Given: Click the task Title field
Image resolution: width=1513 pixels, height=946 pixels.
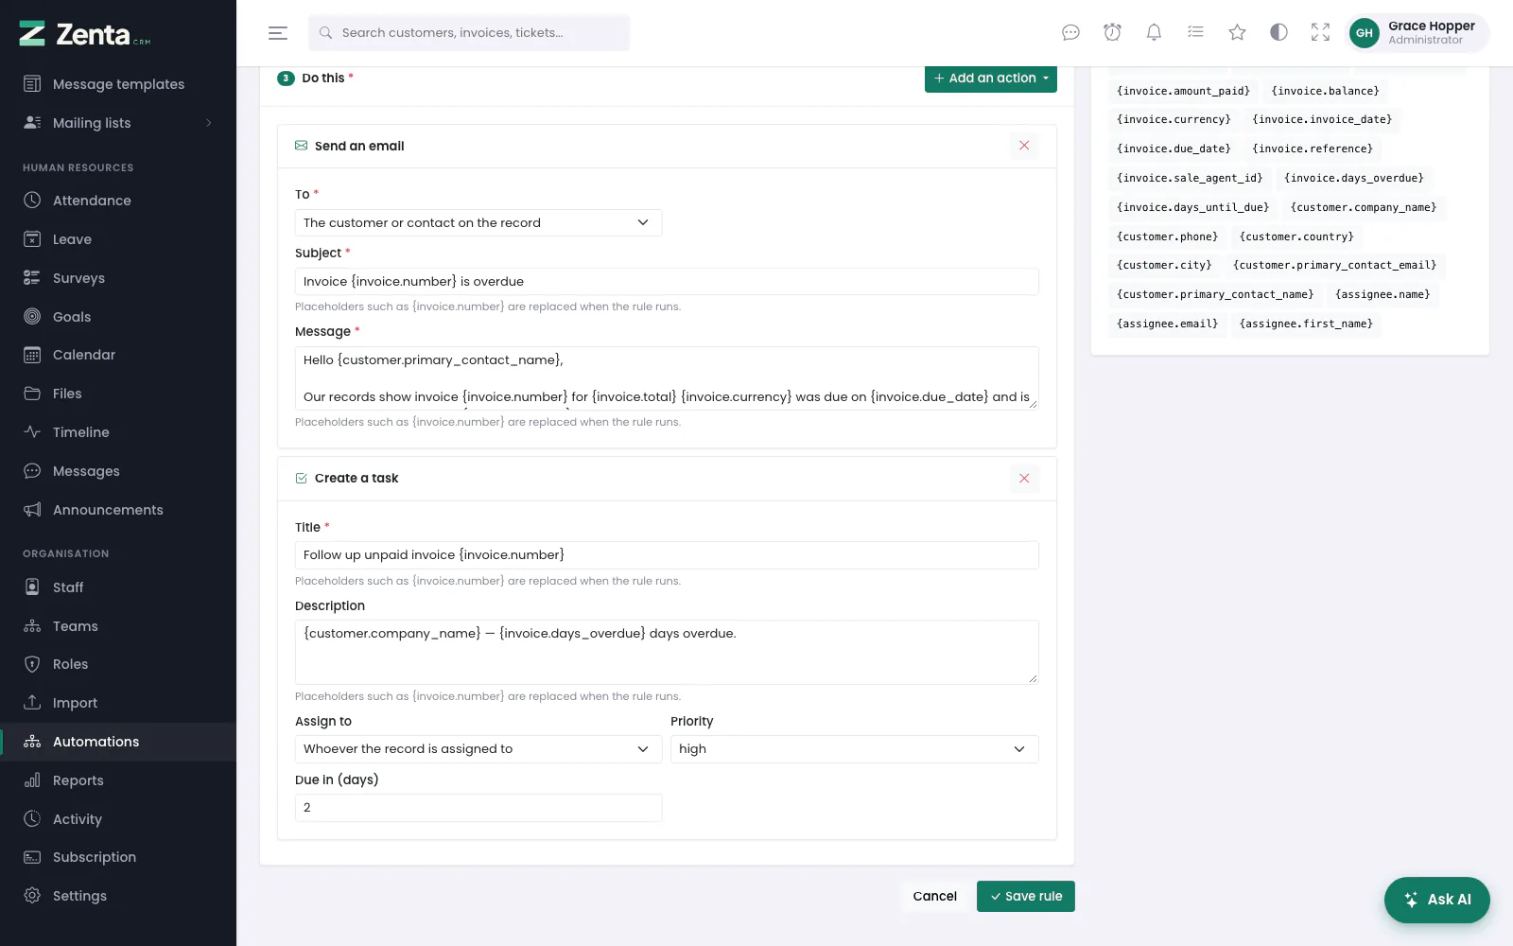Looking at the screenshot, I should [x=667, y=555].
